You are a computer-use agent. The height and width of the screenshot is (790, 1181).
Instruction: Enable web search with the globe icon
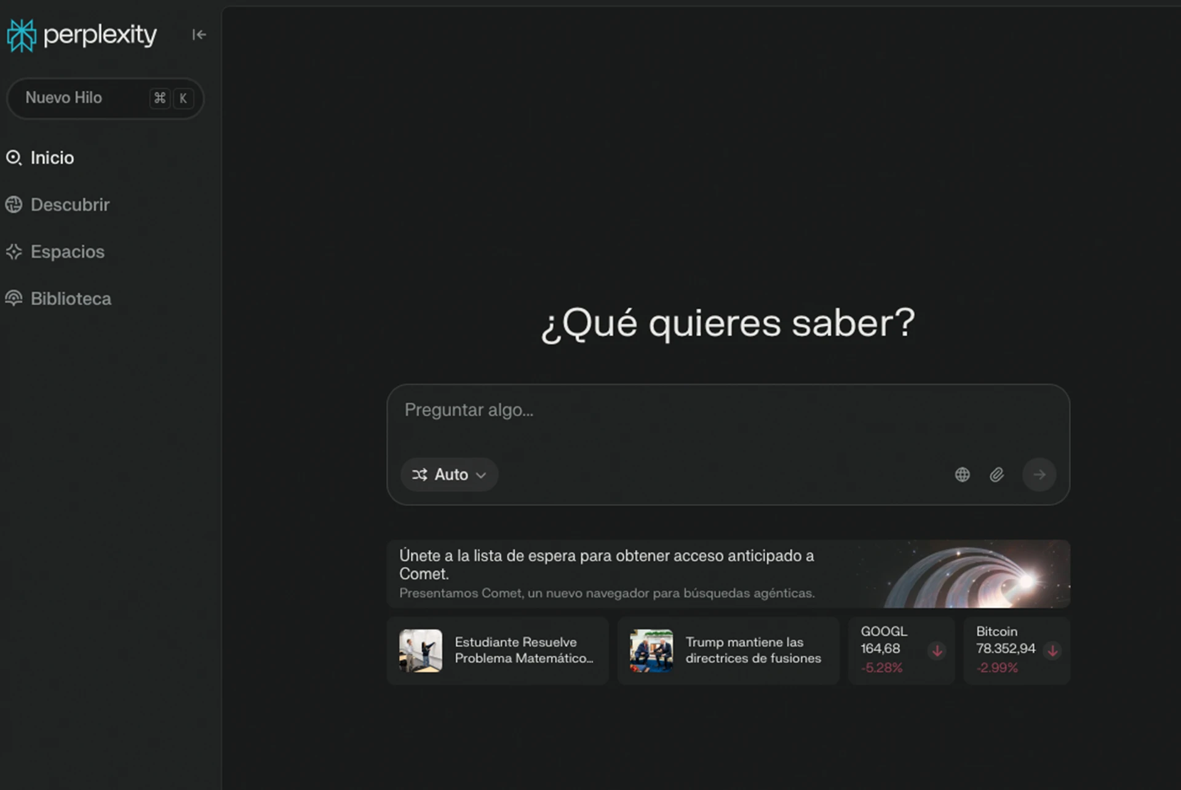coord(962,474)
